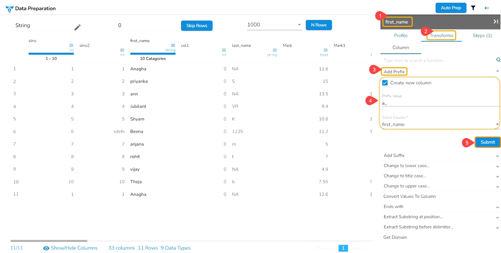Viewport: 501px width, 253px height.
Task: Click the 13.5 Mark value
Action: click(x=323, y=94)
